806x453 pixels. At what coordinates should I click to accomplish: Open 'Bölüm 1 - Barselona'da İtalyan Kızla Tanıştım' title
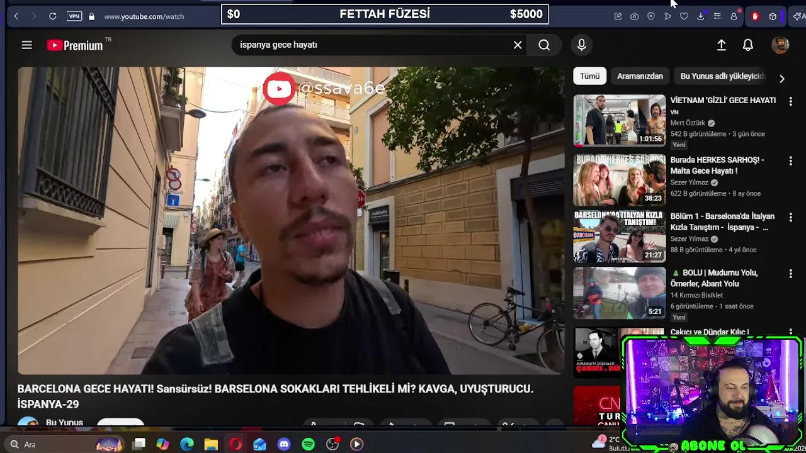(722, 222)
